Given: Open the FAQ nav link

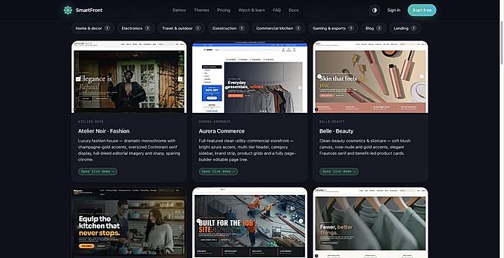Looking at the screenshot, I should (x=277, y=11).
